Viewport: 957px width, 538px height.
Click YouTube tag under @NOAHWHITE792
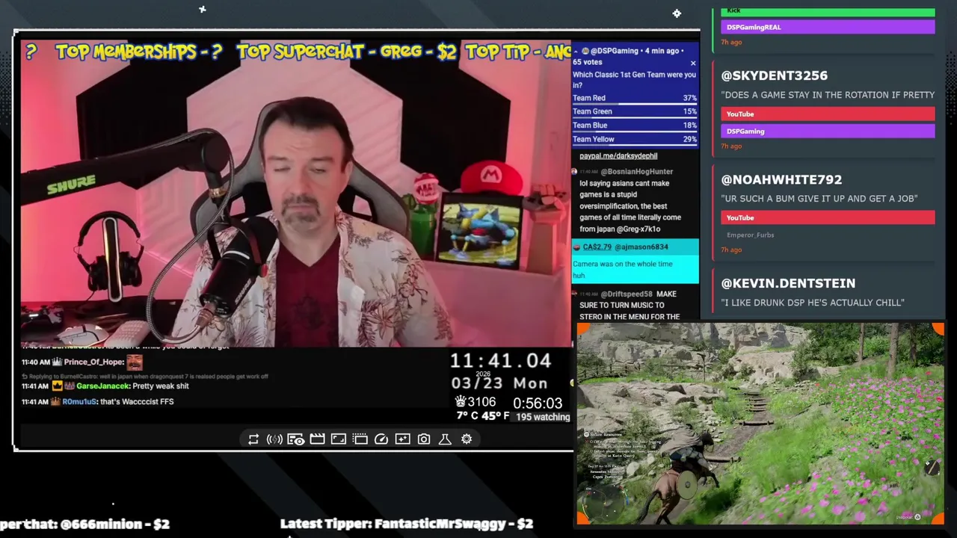(x=828, y=218)
